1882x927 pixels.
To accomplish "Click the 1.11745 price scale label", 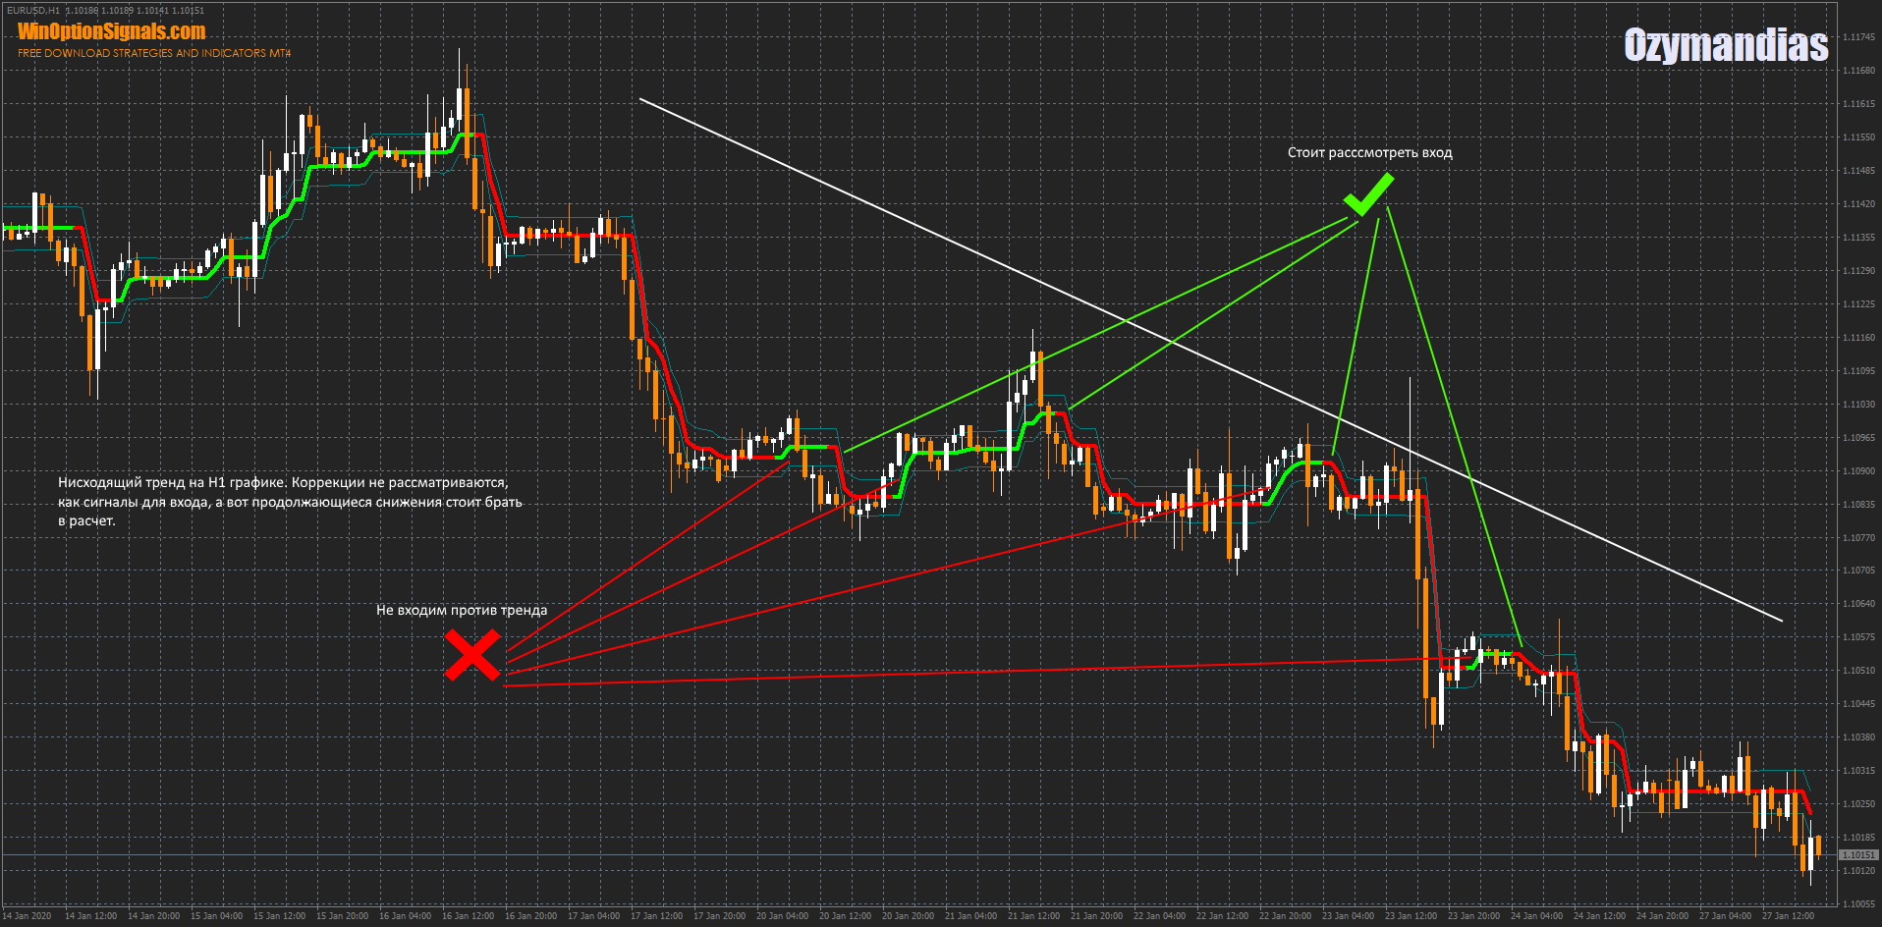I will [x=1857, y=37].
